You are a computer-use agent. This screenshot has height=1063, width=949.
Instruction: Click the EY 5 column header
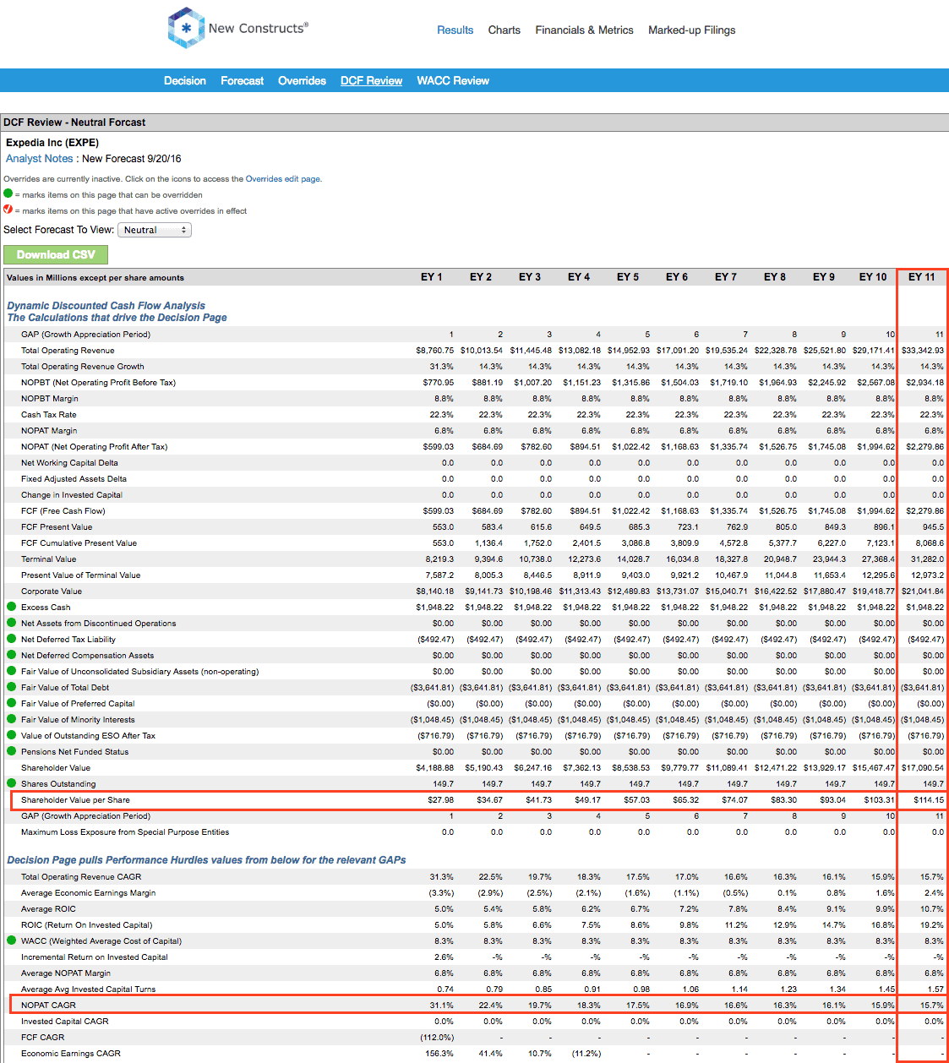[x=628, y=277]
